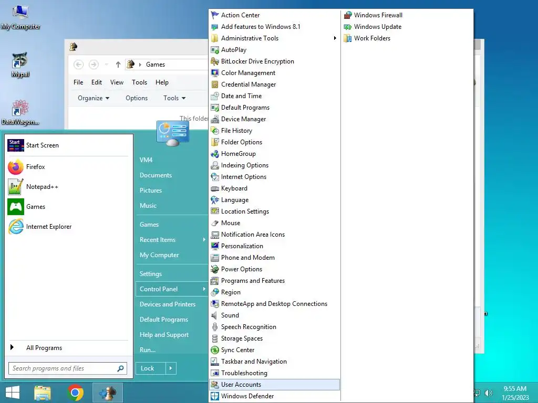Open recent locations dropdown in Games window
Screen dimensions: 538x403
coord(106,65)
